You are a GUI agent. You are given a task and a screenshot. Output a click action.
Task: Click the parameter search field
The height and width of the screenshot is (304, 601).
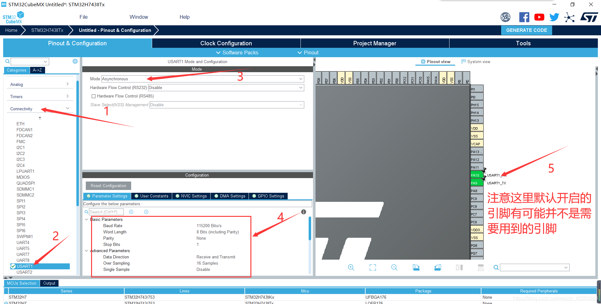[106, 212]
